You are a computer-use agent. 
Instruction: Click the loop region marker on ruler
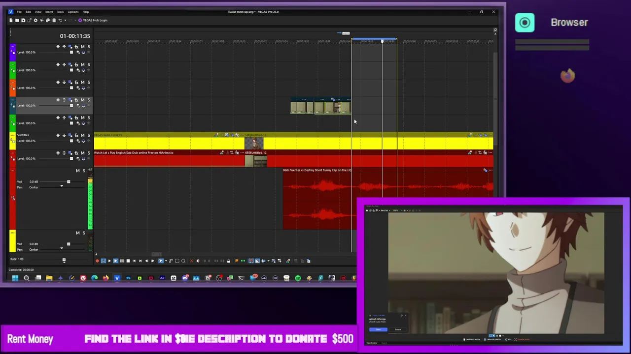click(x=374, y=39)
